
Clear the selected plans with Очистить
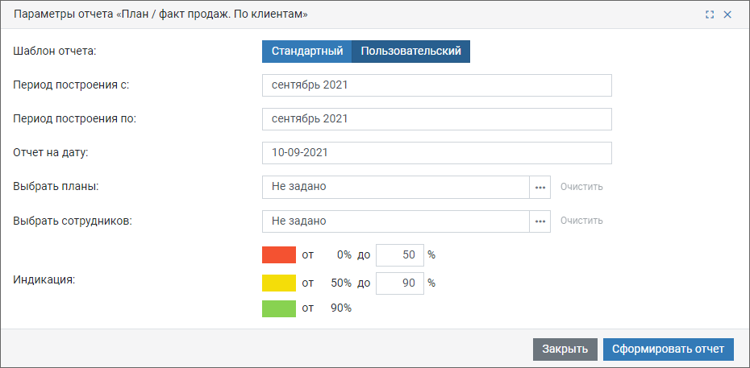[x=581, y=187]
